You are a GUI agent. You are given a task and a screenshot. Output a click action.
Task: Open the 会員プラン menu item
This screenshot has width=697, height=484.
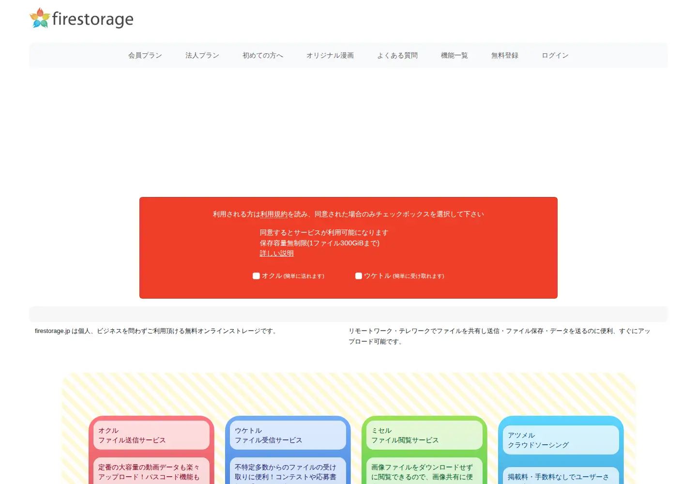pos(145,55)
